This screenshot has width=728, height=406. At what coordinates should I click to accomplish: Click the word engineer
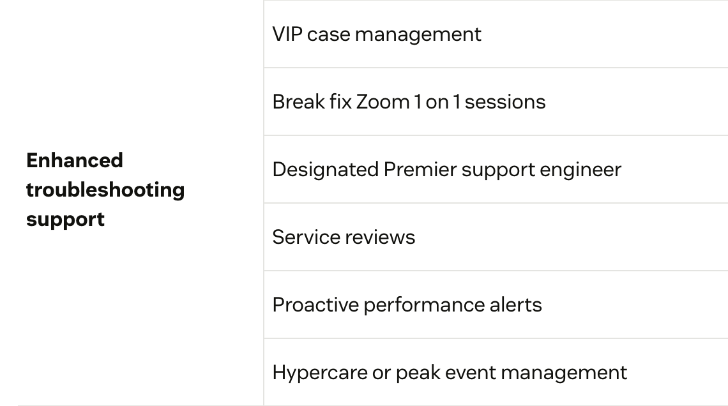[x=580, y=170]
